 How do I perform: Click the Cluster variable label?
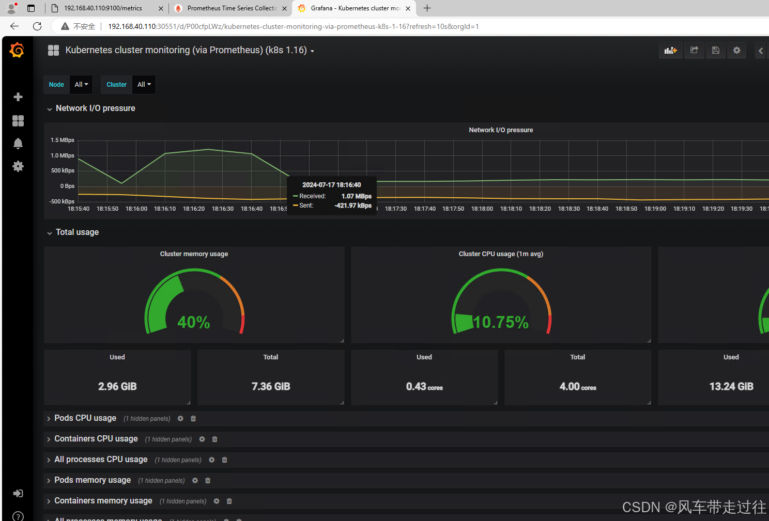tap(116, 85)
